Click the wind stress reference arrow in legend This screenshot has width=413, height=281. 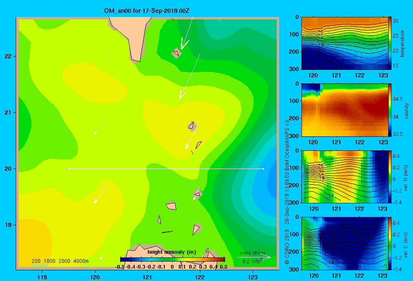point(254,257)
